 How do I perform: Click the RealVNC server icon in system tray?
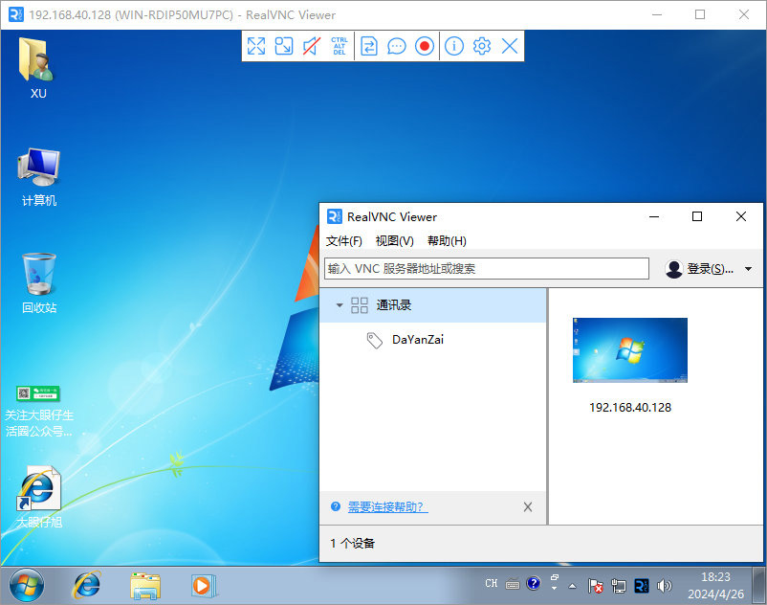641,585
